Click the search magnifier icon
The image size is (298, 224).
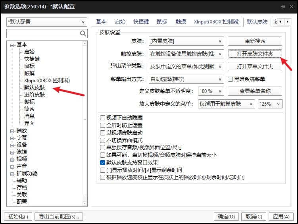pos(83,33)
